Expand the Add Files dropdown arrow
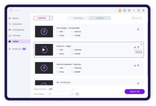 click(51, 18)
